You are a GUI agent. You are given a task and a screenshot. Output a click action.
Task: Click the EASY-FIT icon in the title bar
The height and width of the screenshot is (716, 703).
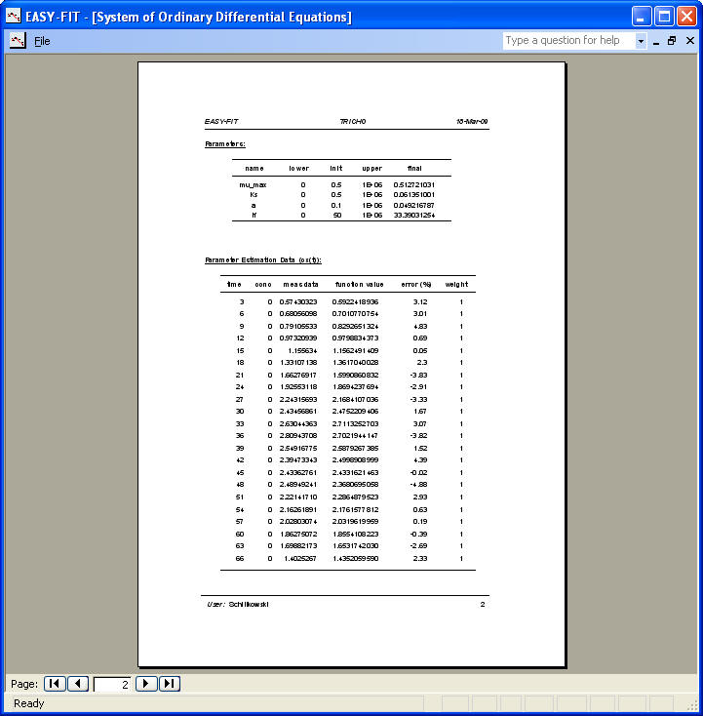point(13,17)
